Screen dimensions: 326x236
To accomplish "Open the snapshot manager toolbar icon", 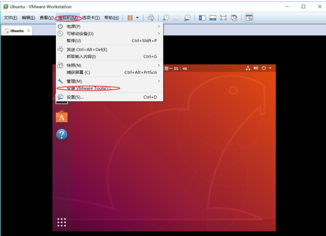I will [x=187, y=18].
